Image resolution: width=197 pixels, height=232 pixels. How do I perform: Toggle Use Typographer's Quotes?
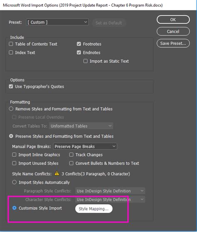point(11,86)
